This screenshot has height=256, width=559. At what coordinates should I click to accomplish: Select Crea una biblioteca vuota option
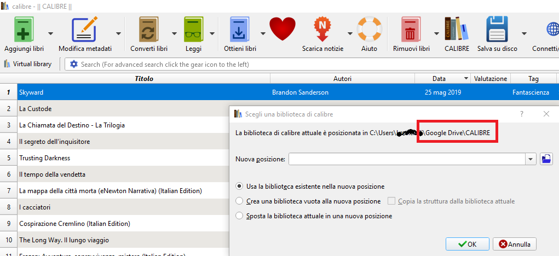[x=308, y=201]
